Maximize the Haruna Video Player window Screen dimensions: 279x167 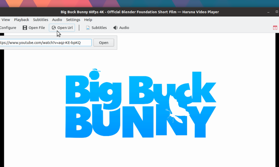(277, 12)
